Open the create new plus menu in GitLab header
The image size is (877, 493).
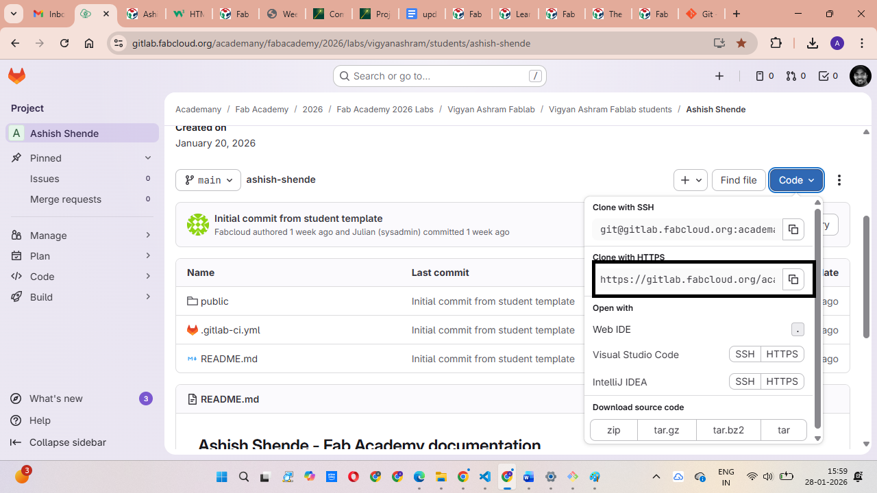[x=719, y=76]
